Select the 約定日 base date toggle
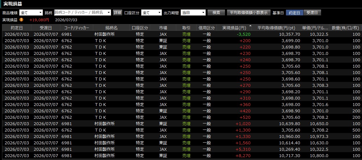362x160 pixels. [295, 12]
